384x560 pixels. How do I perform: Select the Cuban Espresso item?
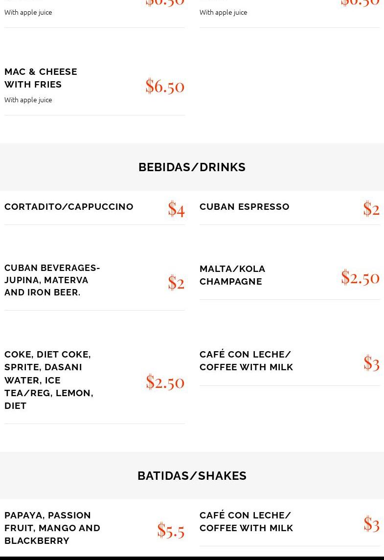[244, 206]
